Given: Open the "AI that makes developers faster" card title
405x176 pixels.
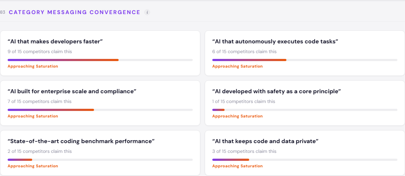Looking at the screenshot, I should tap(55, 42).
